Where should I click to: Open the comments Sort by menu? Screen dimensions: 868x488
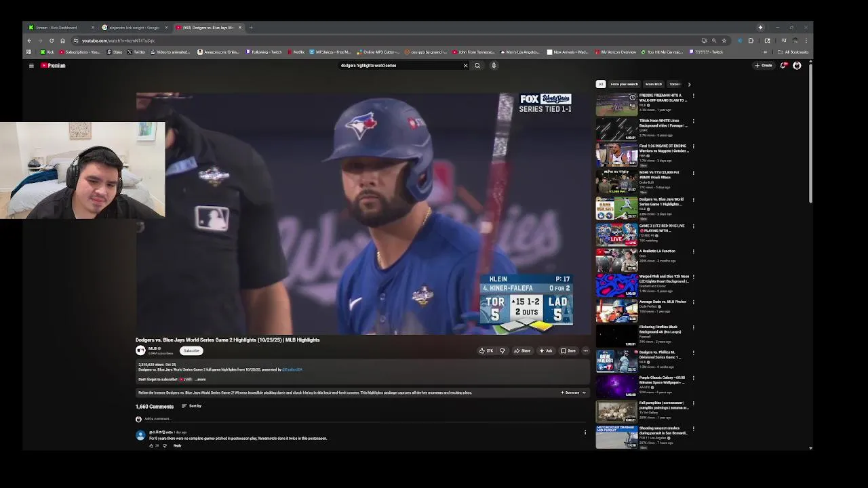192,406
